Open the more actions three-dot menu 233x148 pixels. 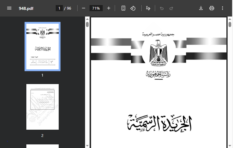223,8
